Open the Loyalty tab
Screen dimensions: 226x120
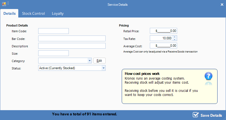pos(58,13)
